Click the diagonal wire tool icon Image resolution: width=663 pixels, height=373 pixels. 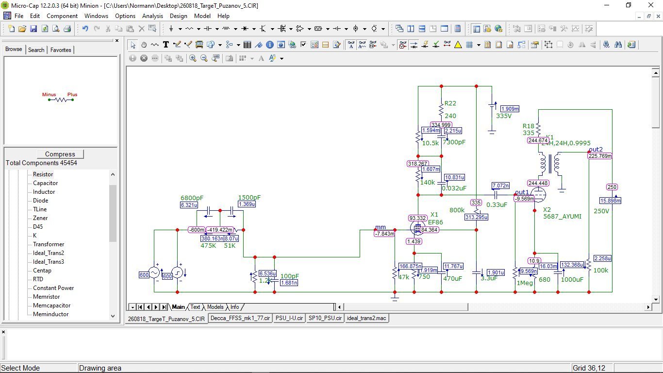click(x=188, y=45)
